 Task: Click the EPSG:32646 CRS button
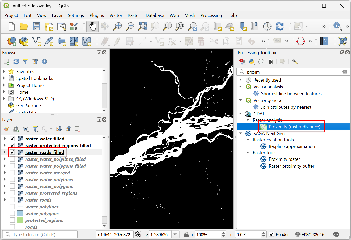(310, 234)
